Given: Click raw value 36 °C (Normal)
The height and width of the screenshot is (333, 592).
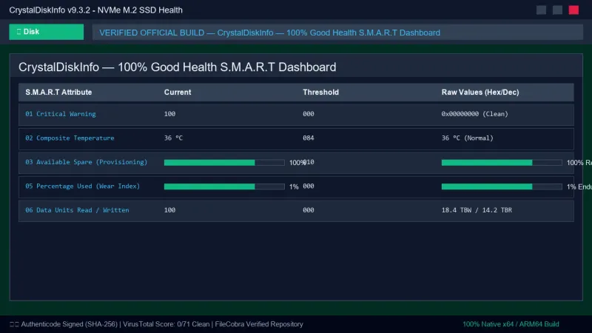Looking at the screenshot, I should [468, 138].
